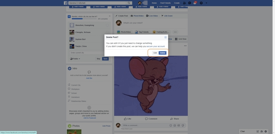Click the search magnifier icon
275x134 pixels.
tap(129, 3)
